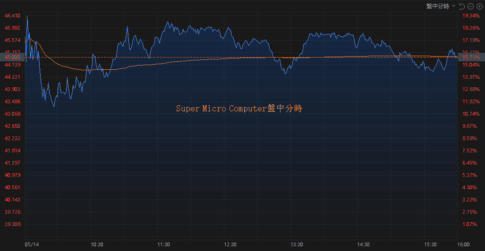Click the 15:30 time axis label
Screen dimensions: 485x251
(x=430, y=244)
